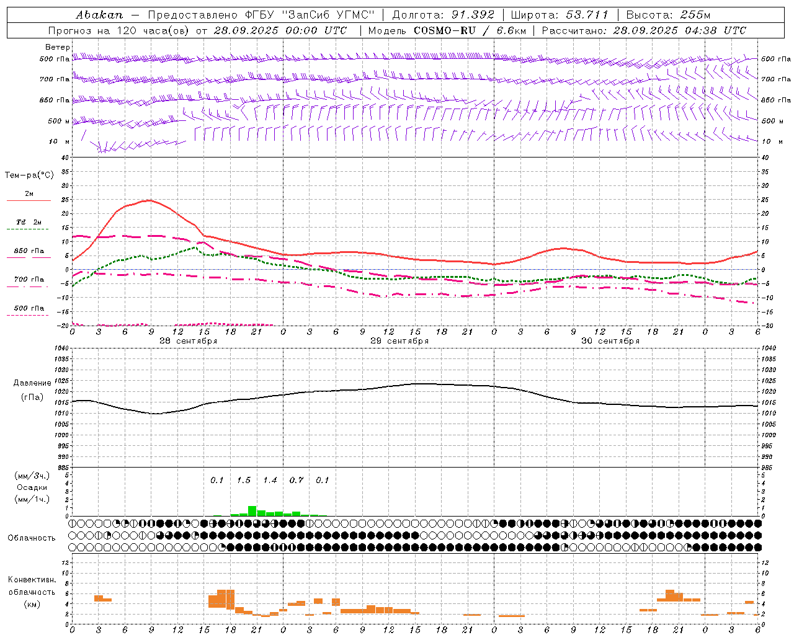The width and height of the screenshot is (794, 635).
Task: Click the 'Конвективн.' convective cloud label
Action: (x=32, y=580)
